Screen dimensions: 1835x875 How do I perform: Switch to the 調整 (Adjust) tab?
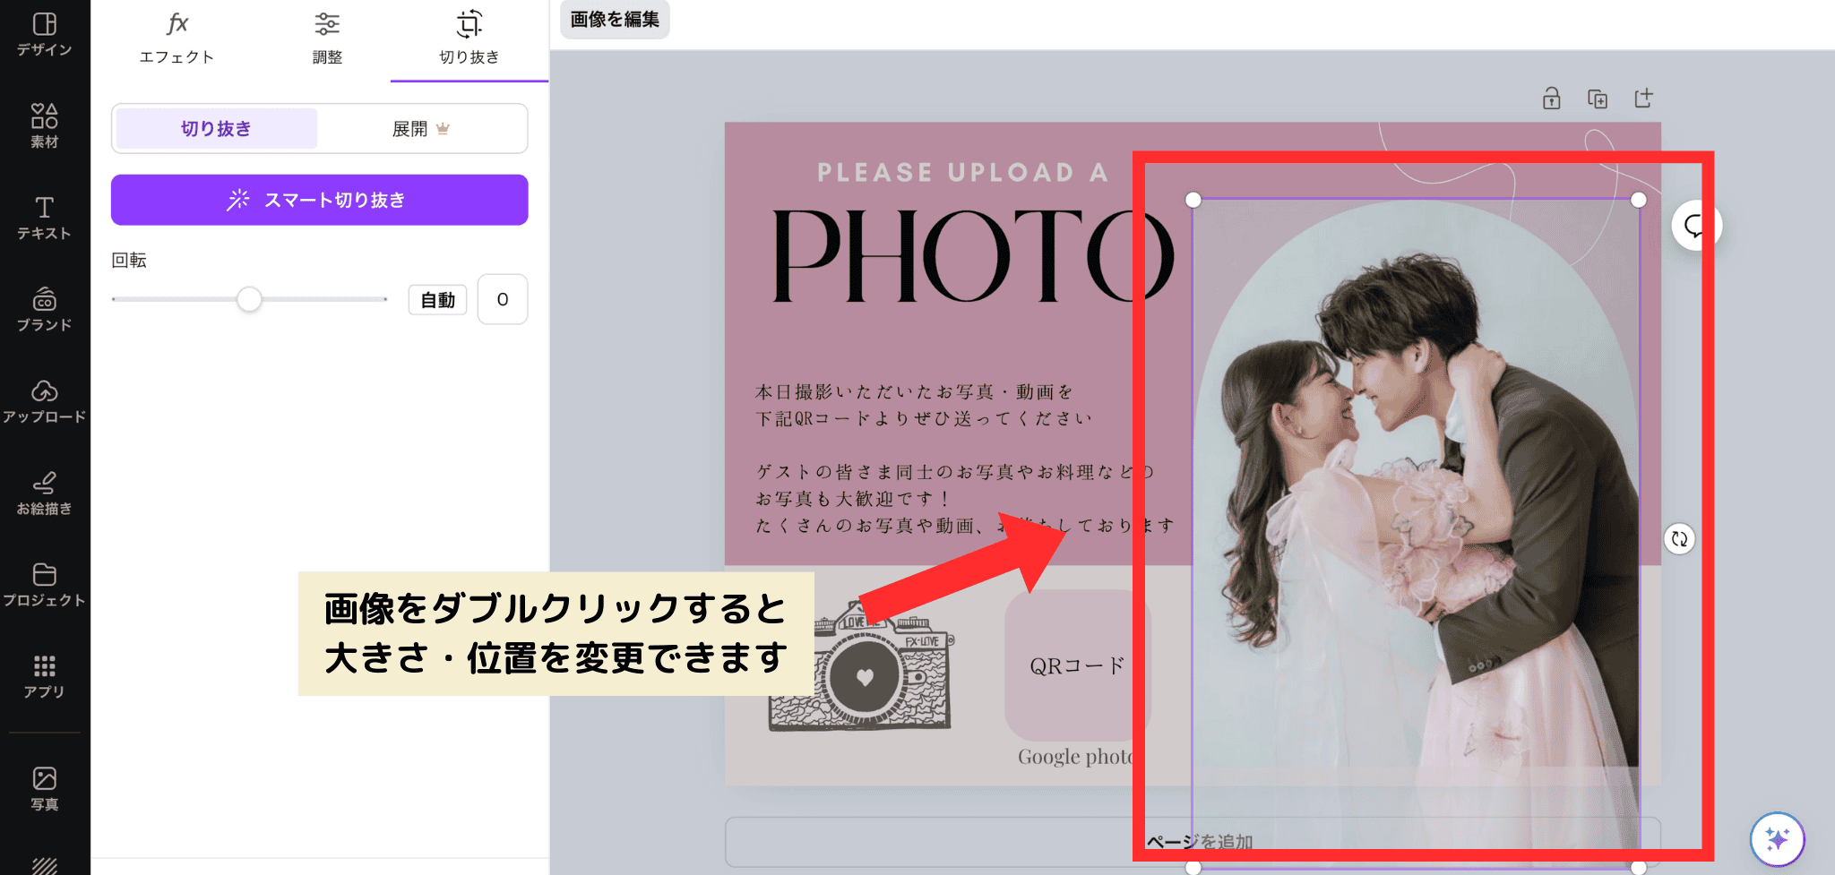pos(327,39)
